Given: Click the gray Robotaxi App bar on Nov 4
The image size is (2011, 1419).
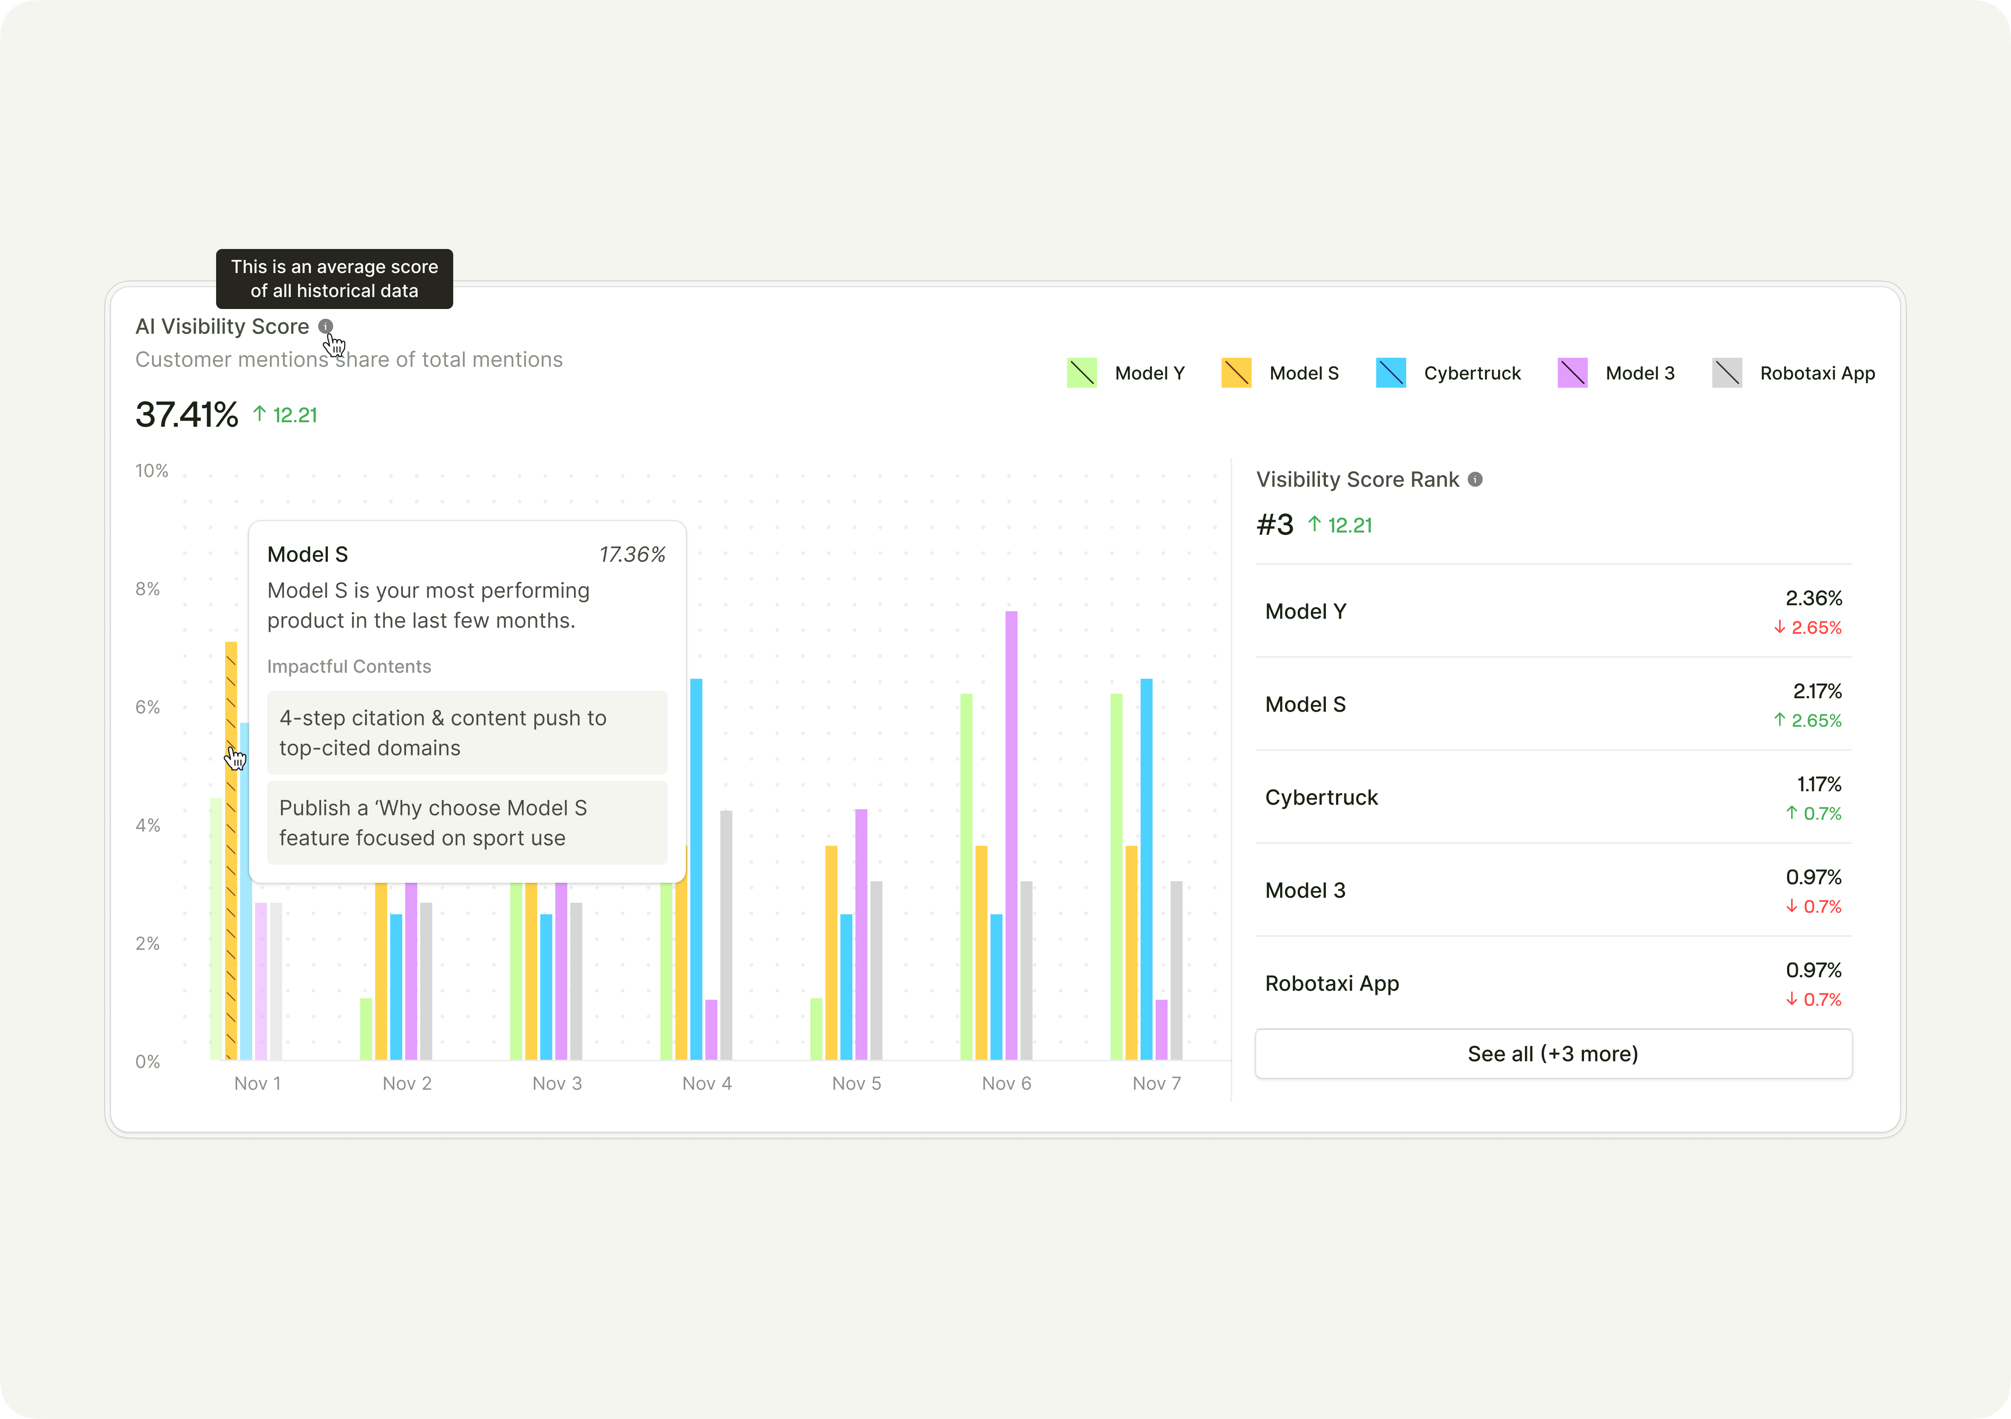Looking at the screenshot, I should click(726, 936).
